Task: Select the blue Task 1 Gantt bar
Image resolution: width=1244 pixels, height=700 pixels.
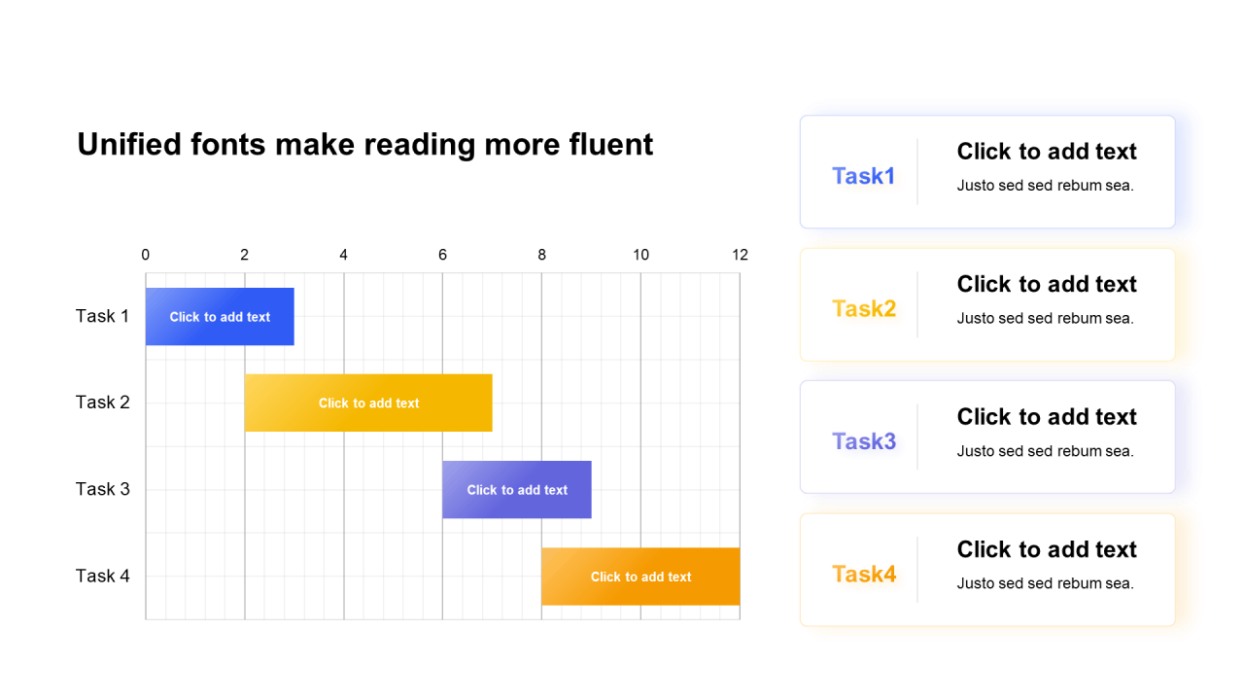Action: point(220,317)
